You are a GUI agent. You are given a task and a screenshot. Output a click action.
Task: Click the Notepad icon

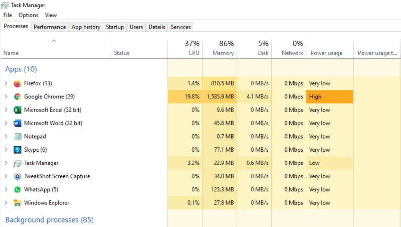pos(18,137)
